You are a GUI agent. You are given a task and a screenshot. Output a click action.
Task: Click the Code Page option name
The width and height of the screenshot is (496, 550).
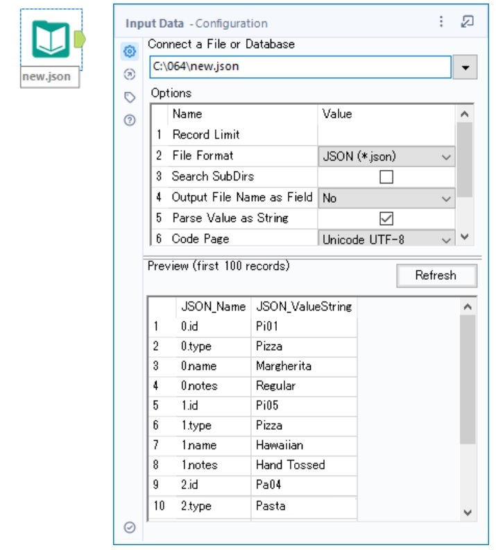point(200,238)
